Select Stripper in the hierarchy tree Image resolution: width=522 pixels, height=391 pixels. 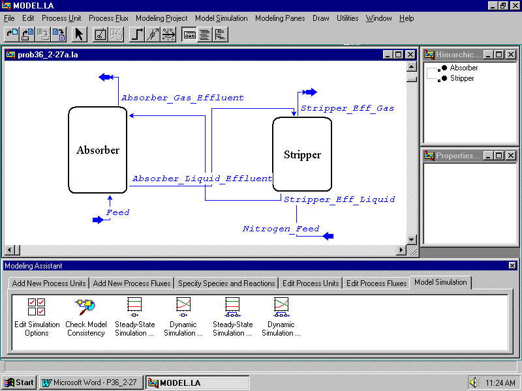pos(461,78)
